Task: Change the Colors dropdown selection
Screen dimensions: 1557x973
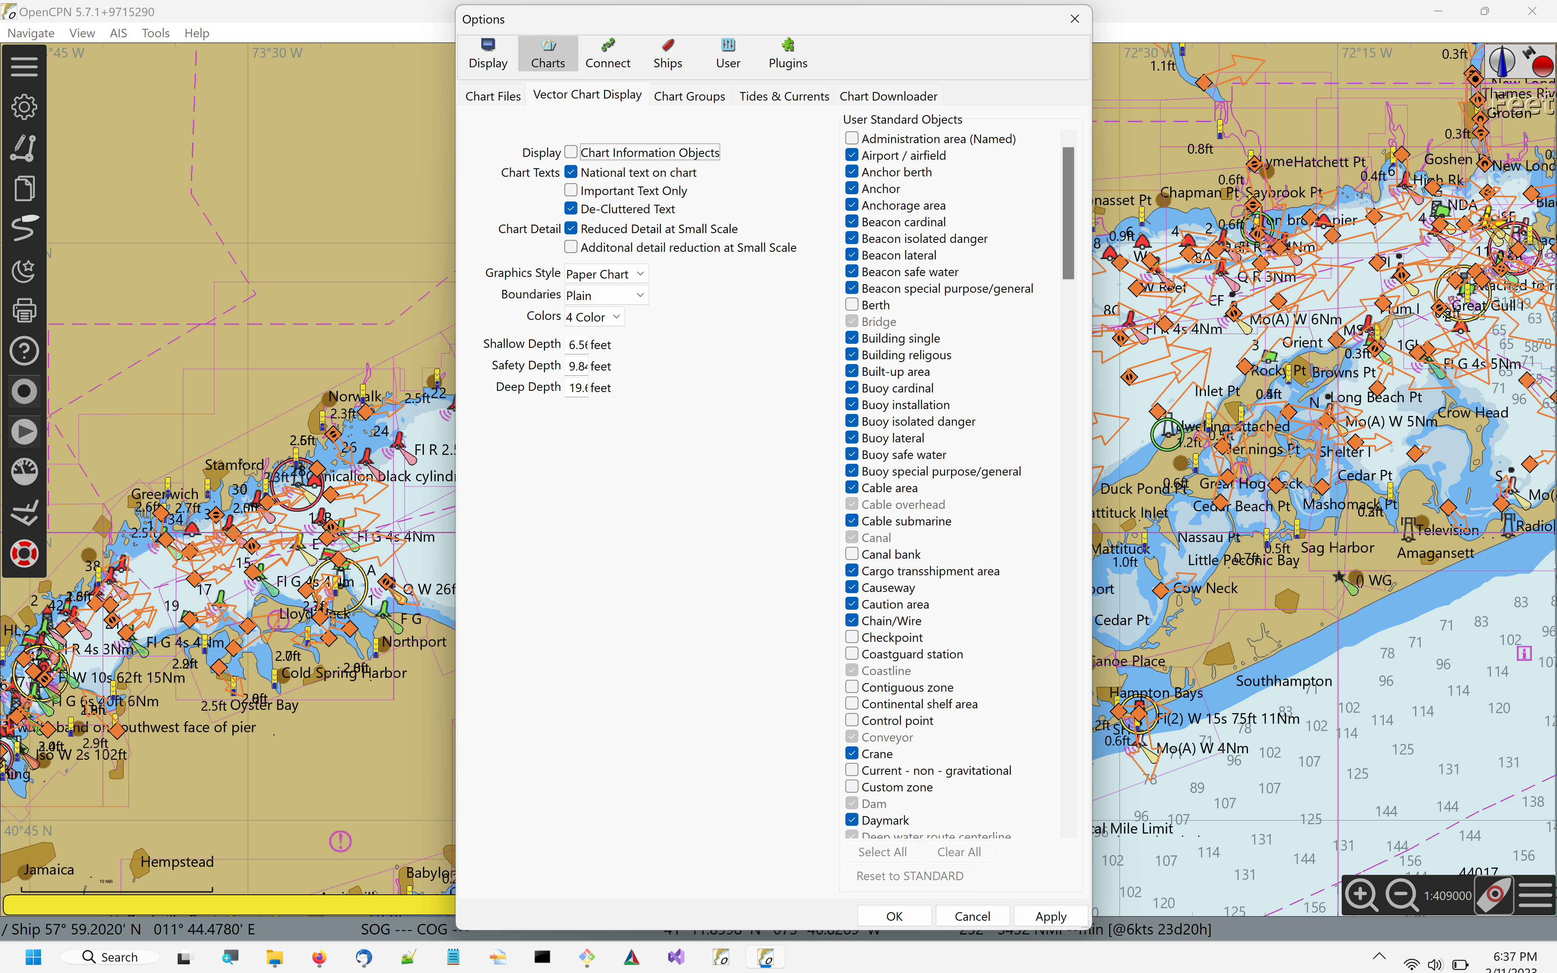Action: tap(592, 316)
